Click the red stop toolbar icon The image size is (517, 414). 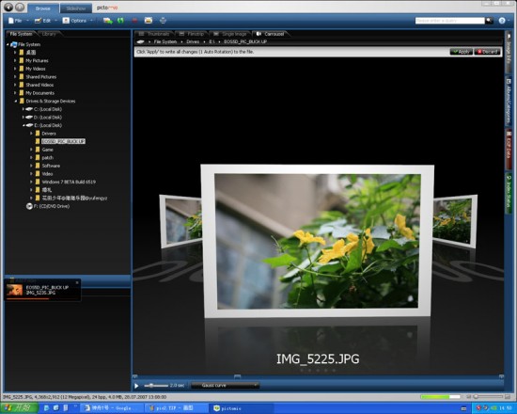[134, 21]
